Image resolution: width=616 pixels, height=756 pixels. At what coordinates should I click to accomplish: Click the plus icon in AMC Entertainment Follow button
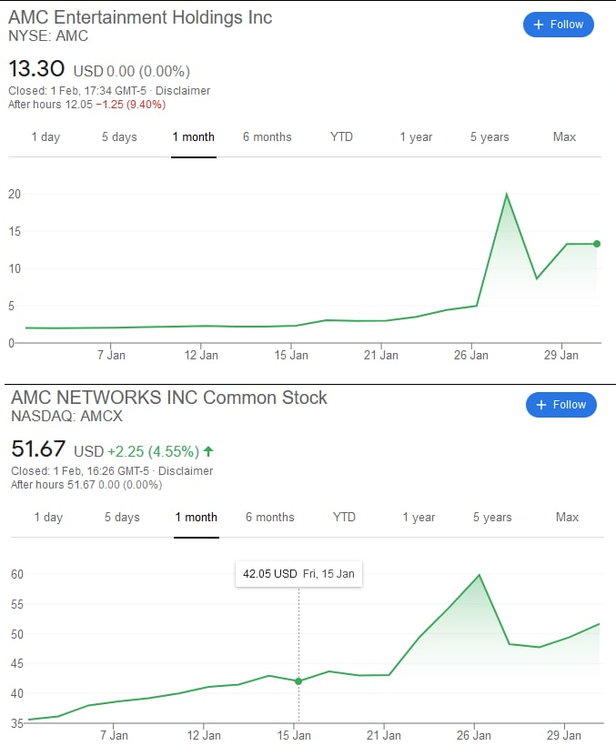click(539, 25)
